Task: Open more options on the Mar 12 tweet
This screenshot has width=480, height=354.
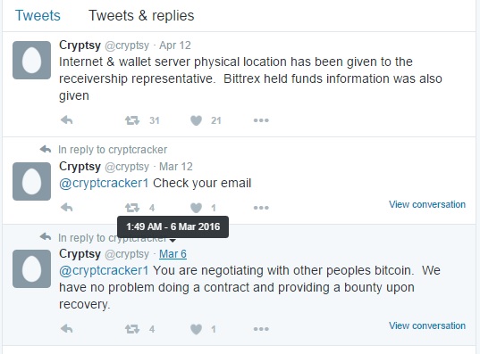Action: point(261,208)
